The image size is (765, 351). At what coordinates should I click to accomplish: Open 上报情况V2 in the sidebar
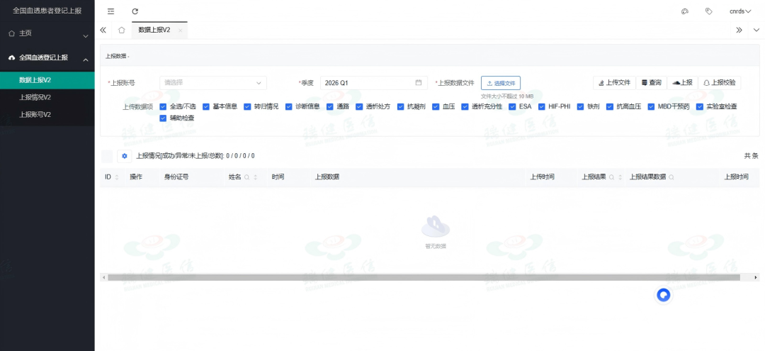pos(35,97)
